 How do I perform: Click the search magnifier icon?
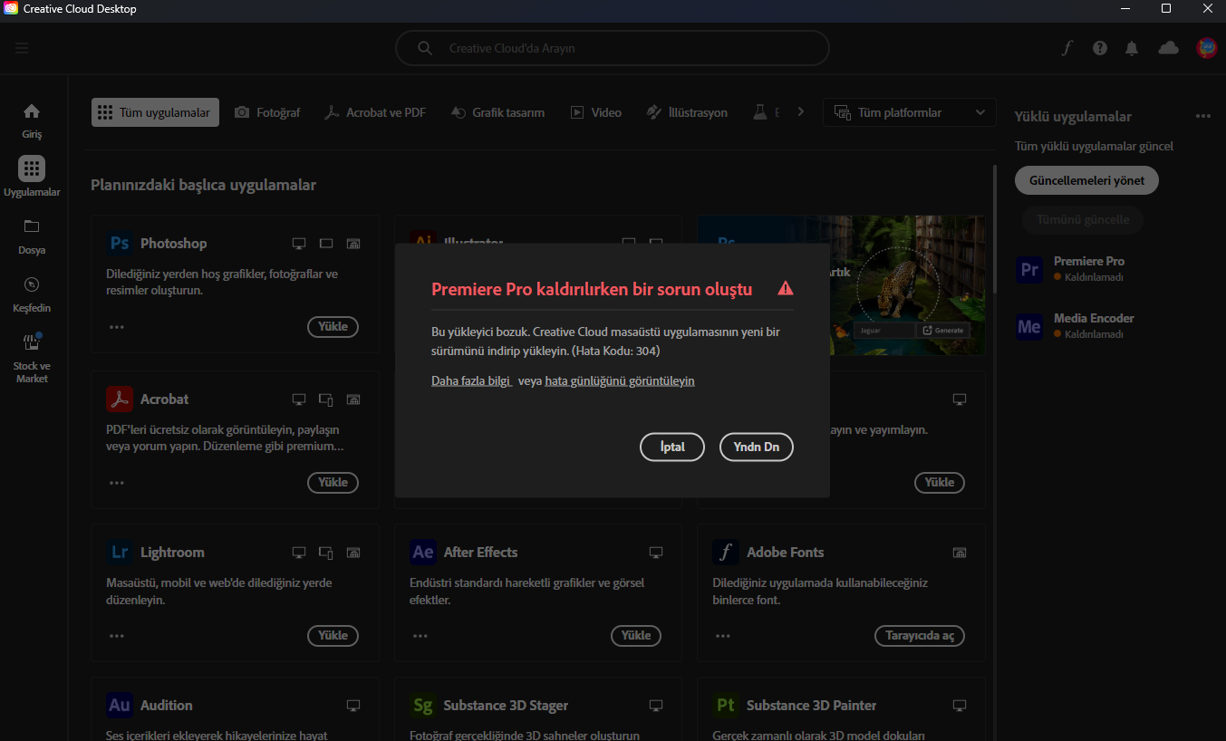click(x=424, y=48)
